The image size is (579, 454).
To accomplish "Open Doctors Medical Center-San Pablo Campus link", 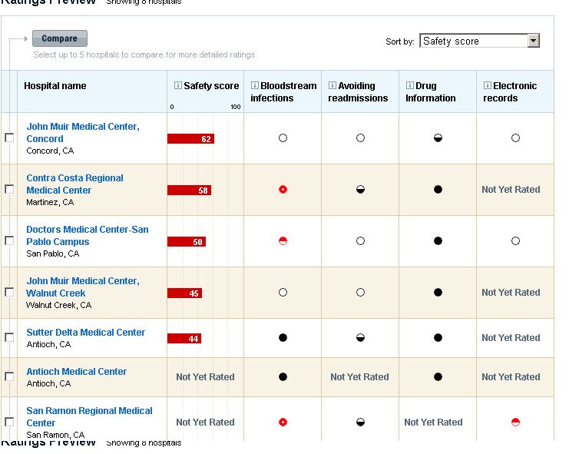I will [87, 235].
